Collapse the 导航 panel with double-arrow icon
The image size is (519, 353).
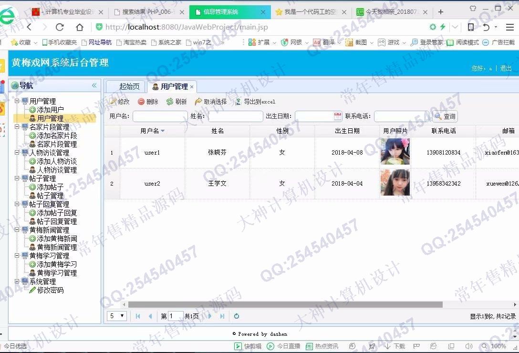94,85
